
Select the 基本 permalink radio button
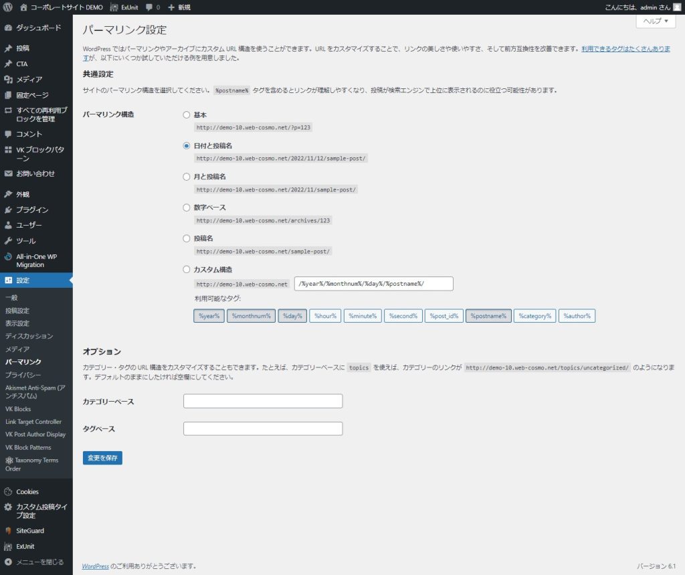(187, 115)
